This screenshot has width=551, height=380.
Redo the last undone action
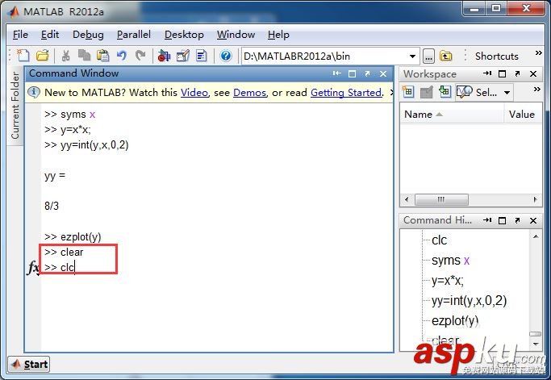pos(140,56)
